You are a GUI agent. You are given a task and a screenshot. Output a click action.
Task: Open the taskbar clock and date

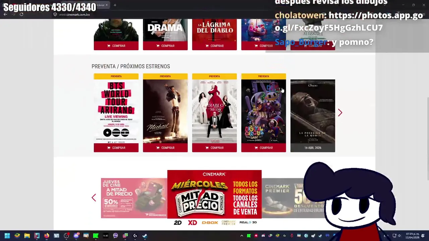(412, 236)
